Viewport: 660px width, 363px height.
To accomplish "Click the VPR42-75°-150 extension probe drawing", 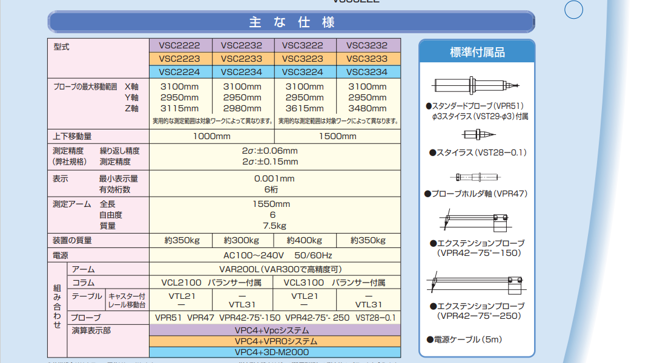I will coord(476,220).
